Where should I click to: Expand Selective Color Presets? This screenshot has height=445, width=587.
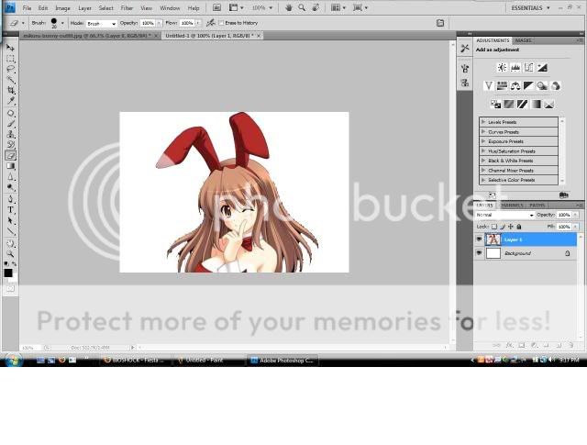[483, 180]
